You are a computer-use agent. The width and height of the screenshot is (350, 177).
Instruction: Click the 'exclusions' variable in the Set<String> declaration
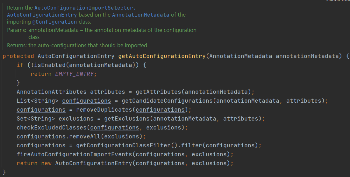tap(76, 119)
